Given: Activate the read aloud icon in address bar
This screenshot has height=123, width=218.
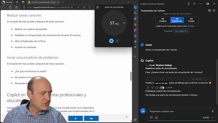Looking at the screenshot, I should pyautogui.click(x=78, y=7).
